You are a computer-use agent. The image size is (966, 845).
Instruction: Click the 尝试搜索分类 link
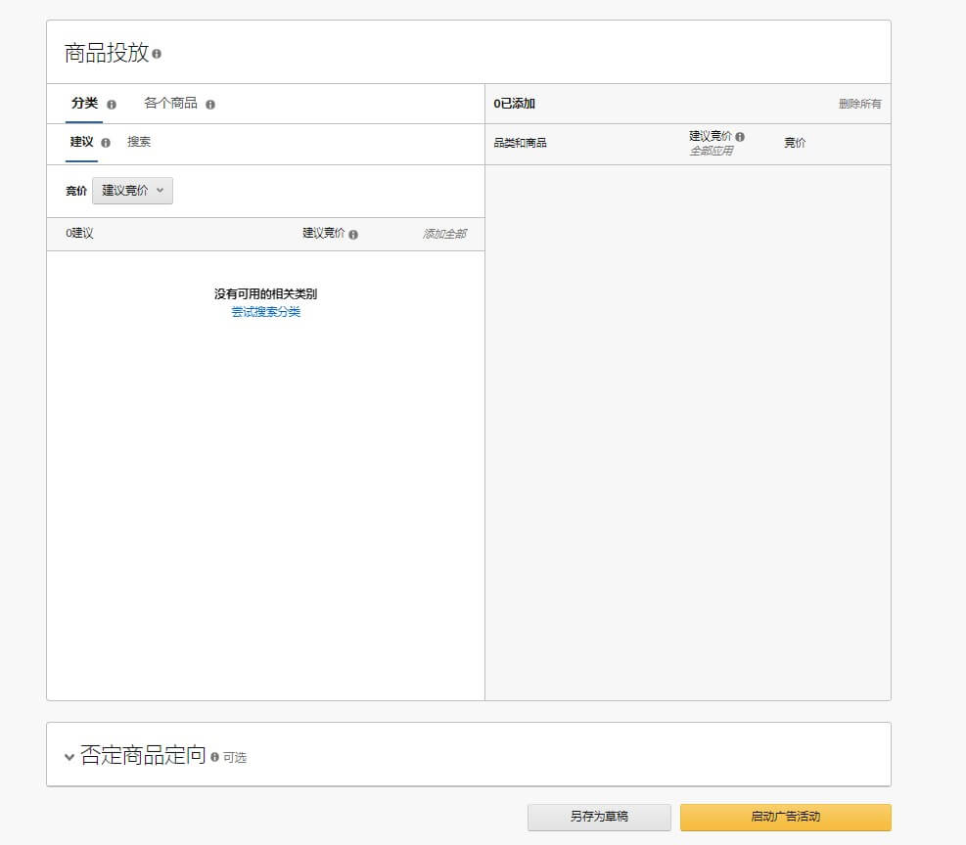pyautogui.click(x=265, y=312)
